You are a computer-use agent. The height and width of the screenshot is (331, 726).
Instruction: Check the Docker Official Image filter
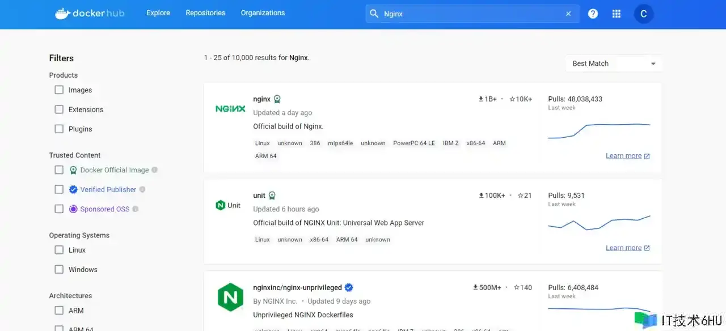tap(59, 170)
